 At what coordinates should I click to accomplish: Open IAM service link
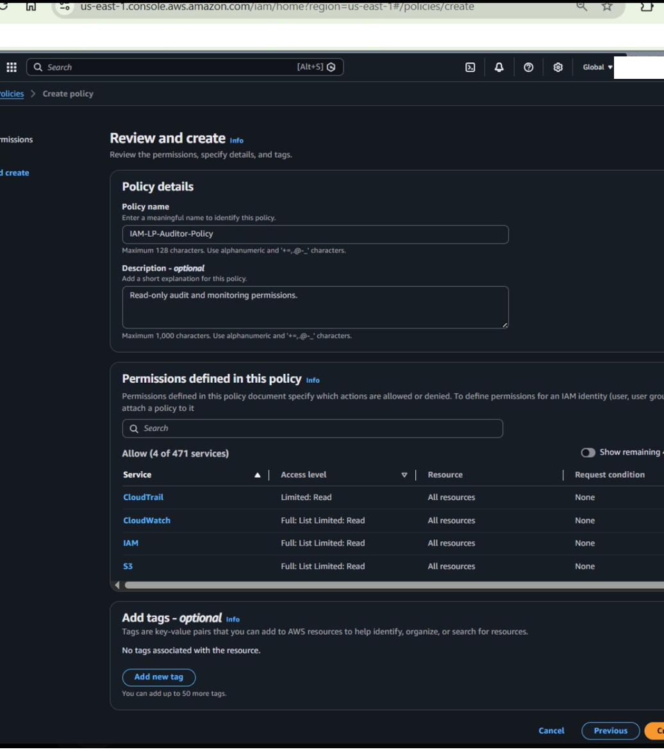click(131, 543)
